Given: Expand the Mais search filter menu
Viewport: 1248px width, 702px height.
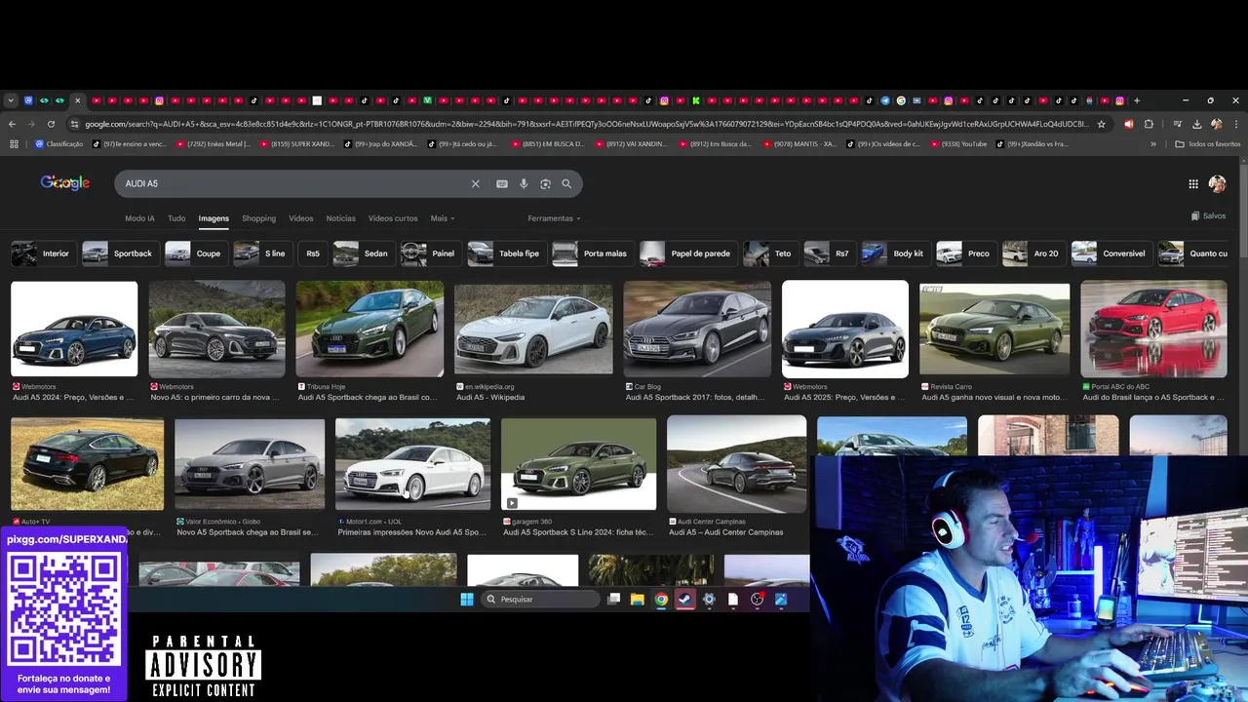Looking at the screenshot, I should (443, 218).
